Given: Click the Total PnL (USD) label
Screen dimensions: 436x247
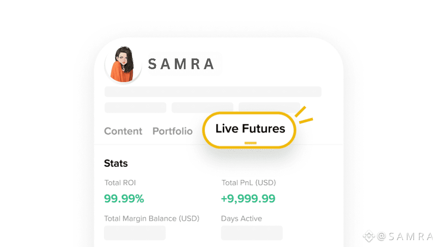Looking at the screenshot, I should pos(249,183).
